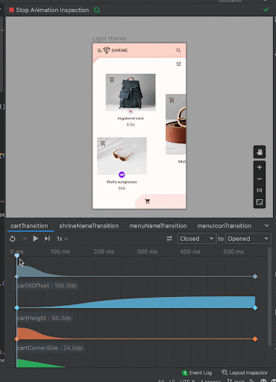The image size is (276, 382).
Task: Click the filter sliders icon in preview
Action: pyautogui.click(x=178, y=64)
